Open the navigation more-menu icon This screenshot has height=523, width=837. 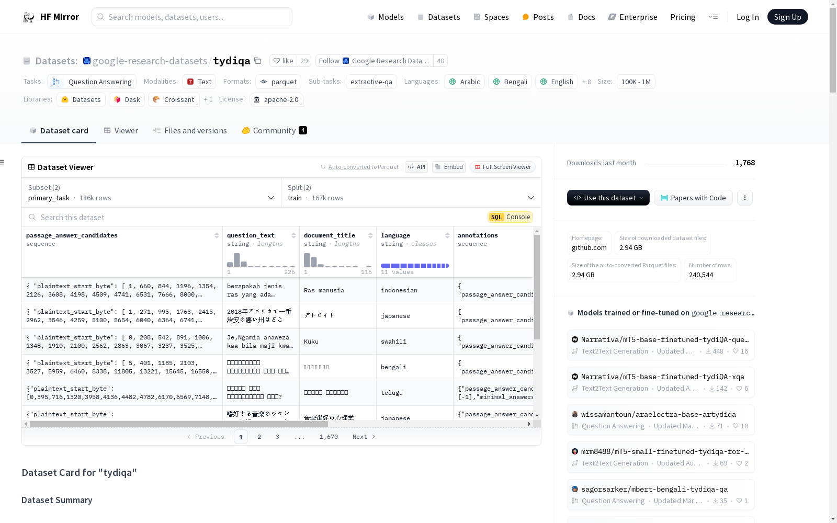713,17
